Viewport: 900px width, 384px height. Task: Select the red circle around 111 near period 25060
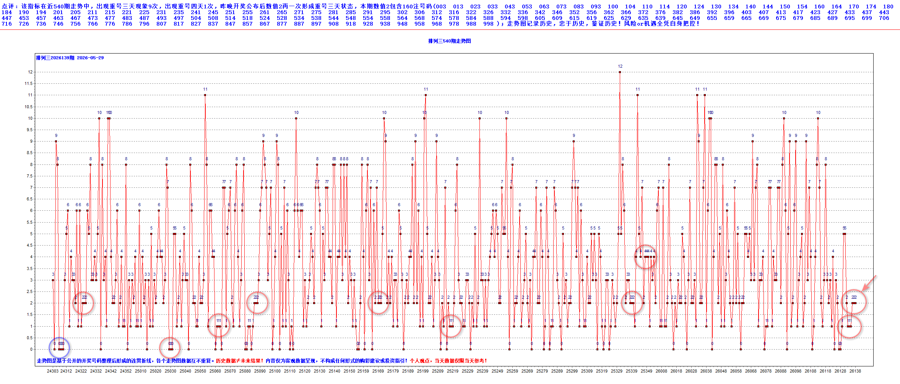coord(219,325)
